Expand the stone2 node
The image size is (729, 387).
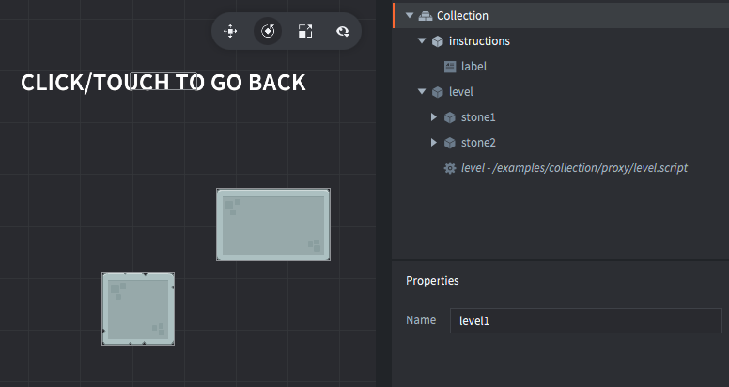[x=434, y=143]
